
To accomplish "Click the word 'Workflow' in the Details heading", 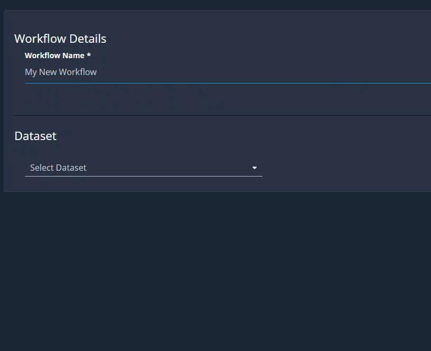I will point(39,39).
